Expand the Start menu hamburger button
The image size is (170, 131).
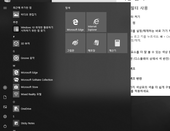[5, 8]
